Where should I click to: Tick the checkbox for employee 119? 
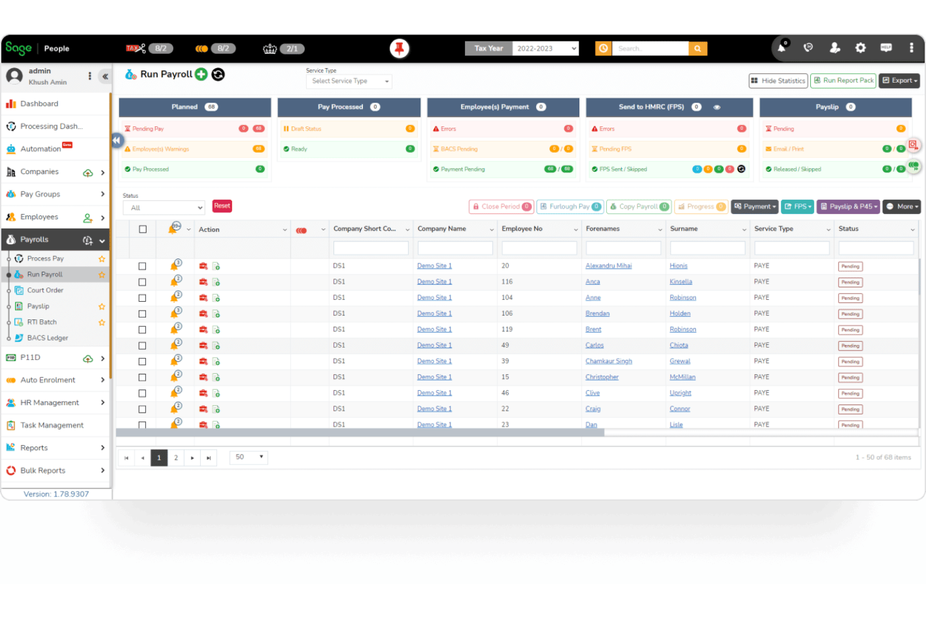(x=142, y=330)
